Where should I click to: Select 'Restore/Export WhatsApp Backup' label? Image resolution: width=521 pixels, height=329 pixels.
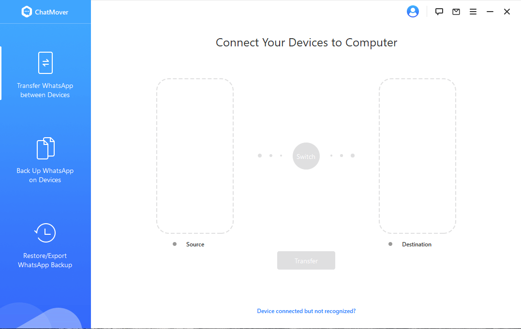(x=45, y=260)
